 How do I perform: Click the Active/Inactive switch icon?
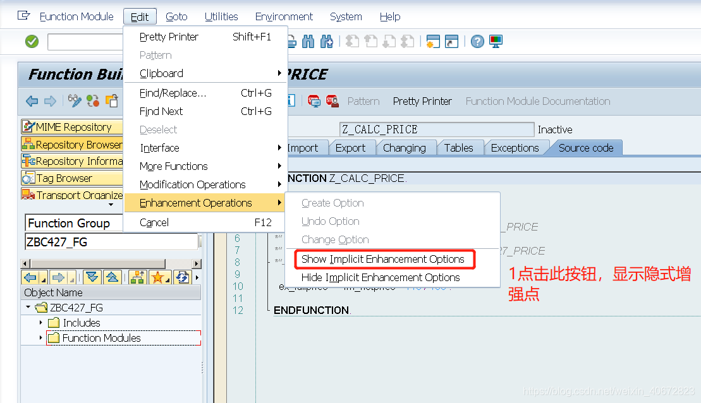93,101
